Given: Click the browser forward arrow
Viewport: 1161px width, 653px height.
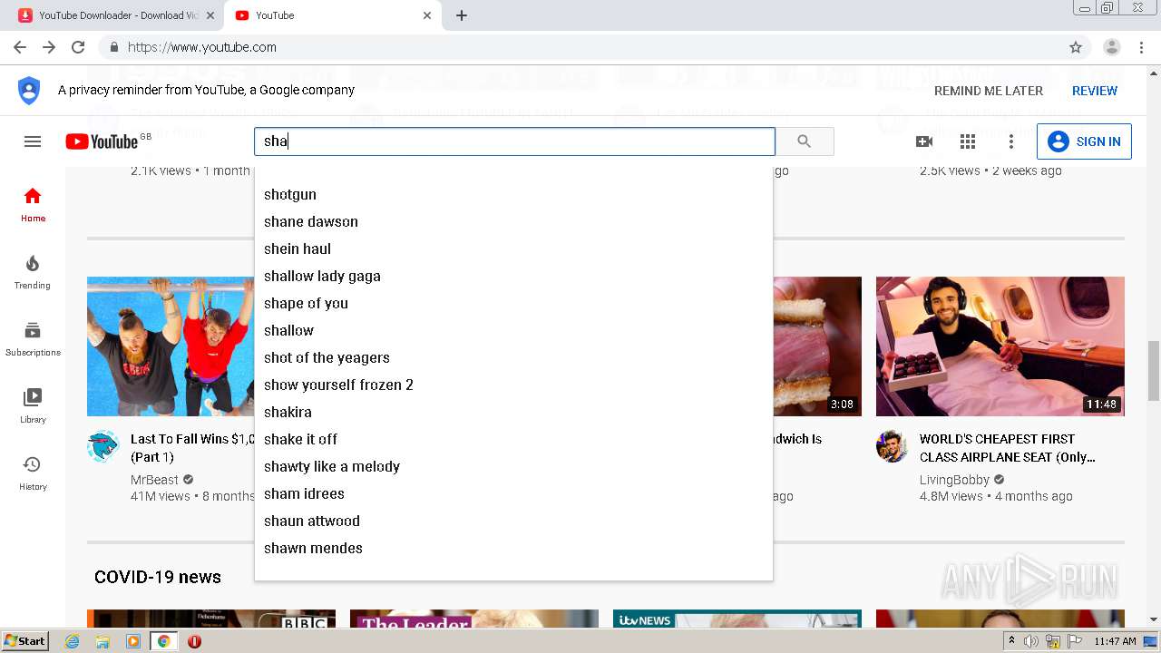Looking at the screenshot, I should tap(49, 47).
